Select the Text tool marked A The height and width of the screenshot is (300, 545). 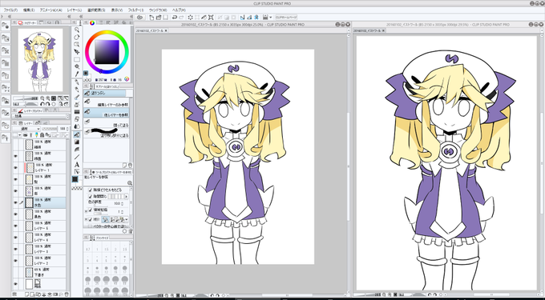coord(76,164)
